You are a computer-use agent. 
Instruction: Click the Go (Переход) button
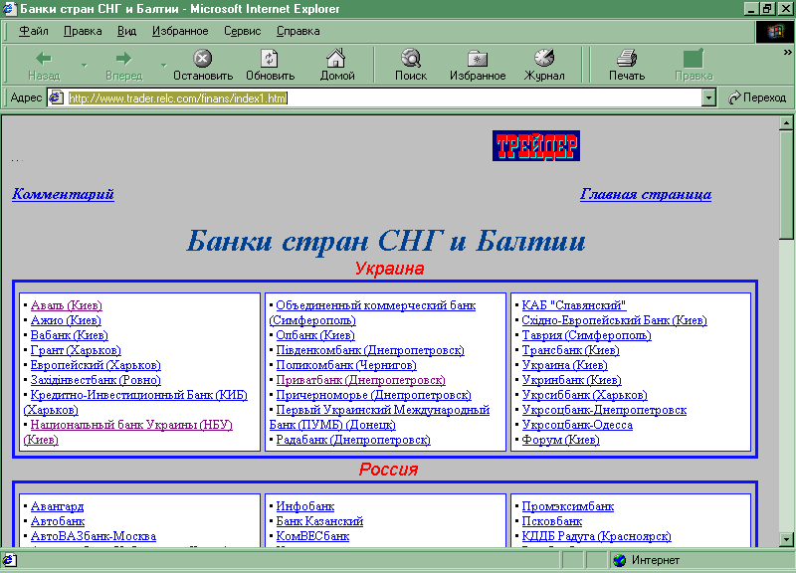point(757,97)
